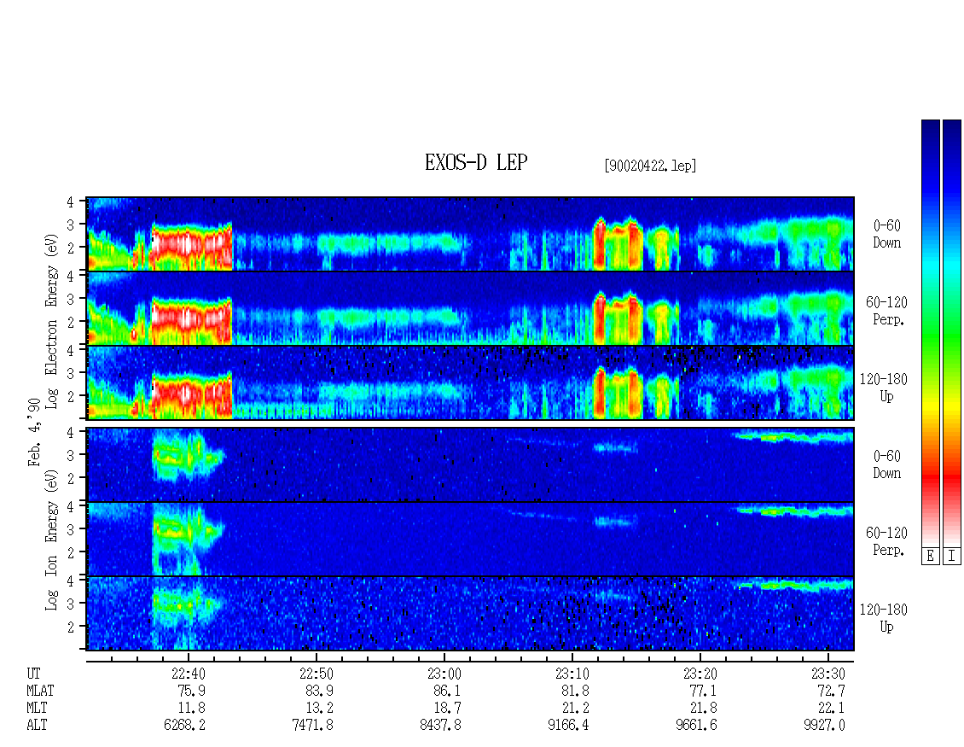Viewport: 964px width, 747px height.
Task: Select the 23:00 UT time tick
Action: click(444, 674)
